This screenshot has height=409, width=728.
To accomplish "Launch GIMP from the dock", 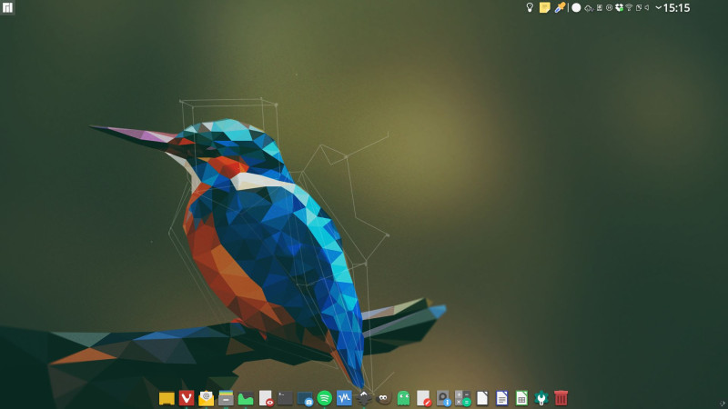I will 383,398.
